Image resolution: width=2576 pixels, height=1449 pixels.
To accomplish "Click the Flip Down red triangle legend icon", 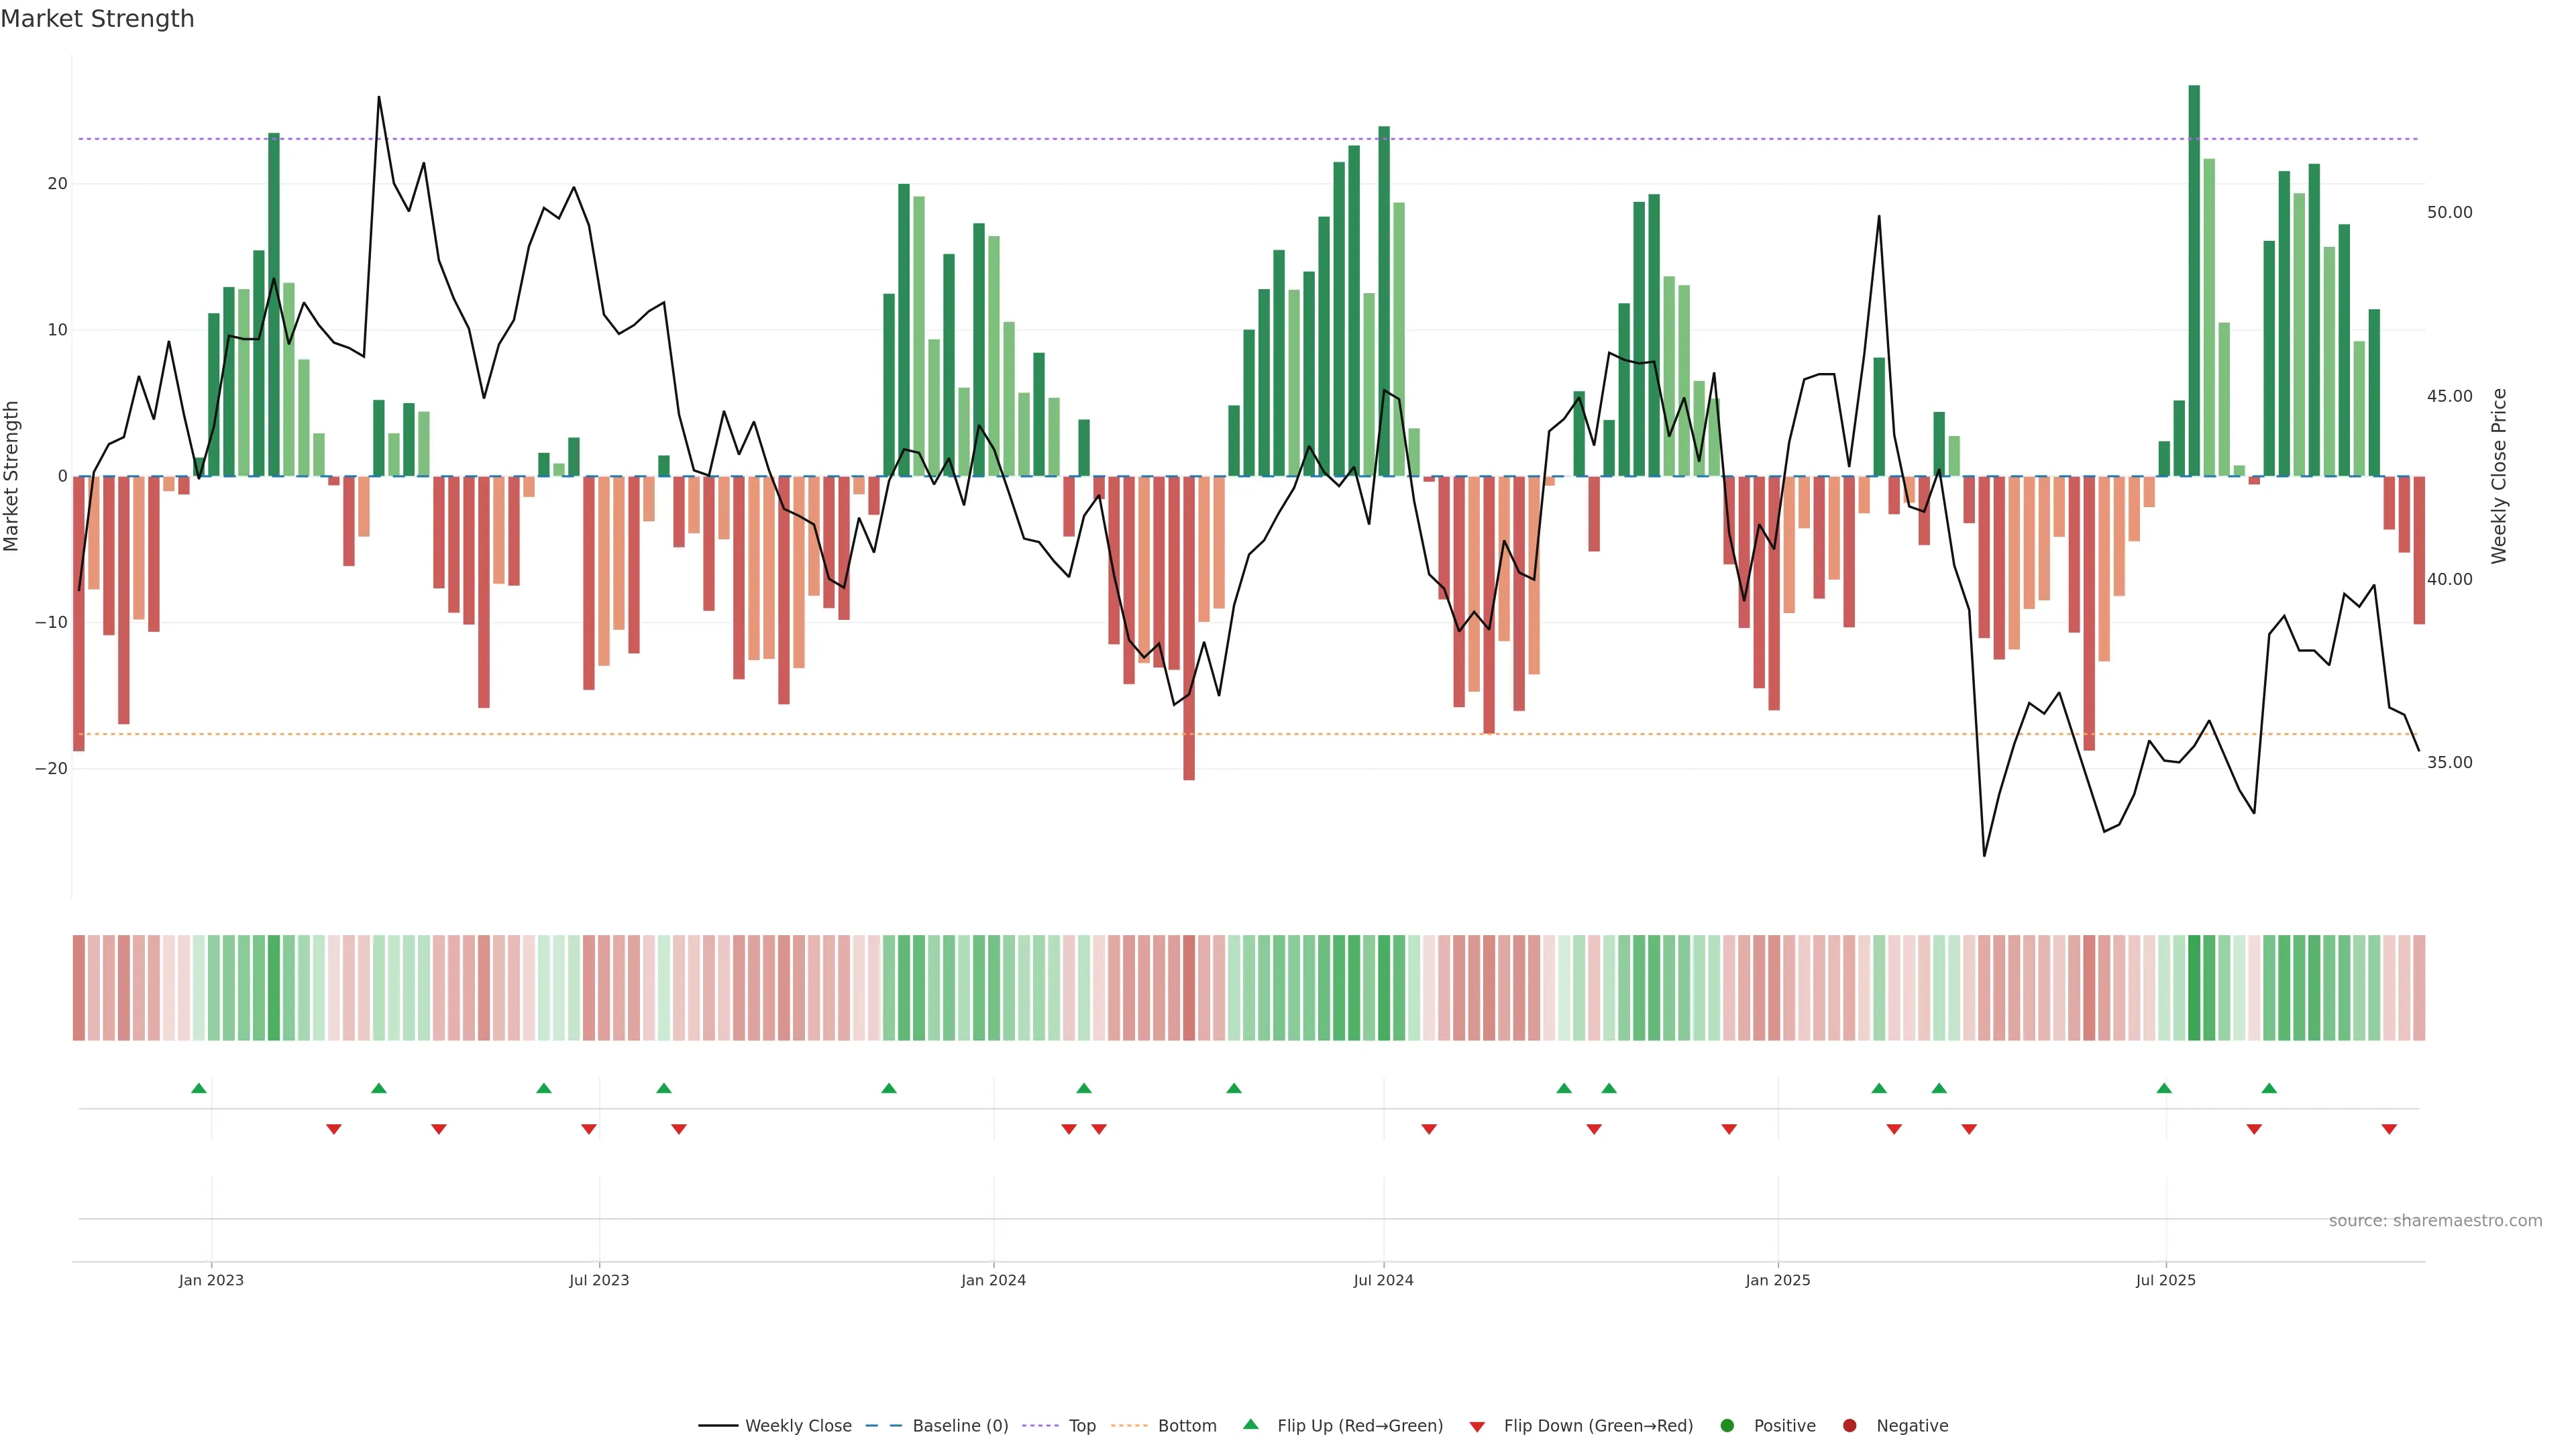I will coord(1477,1427).
